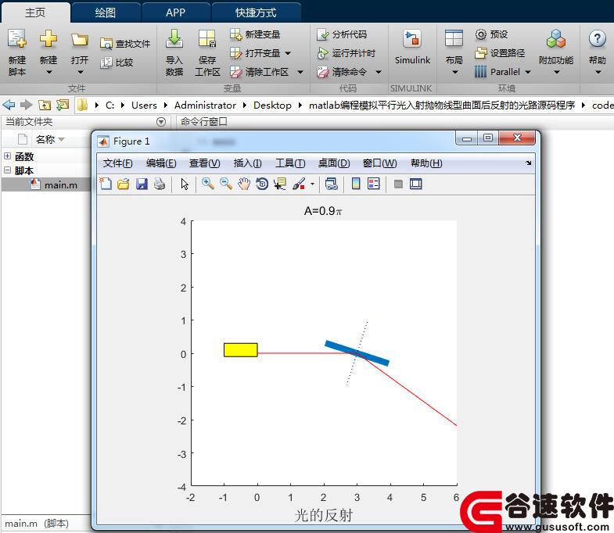
Task: Dock Figure 1 using the corner arrow
Action: pyautogui.click(x=528, y=163)
